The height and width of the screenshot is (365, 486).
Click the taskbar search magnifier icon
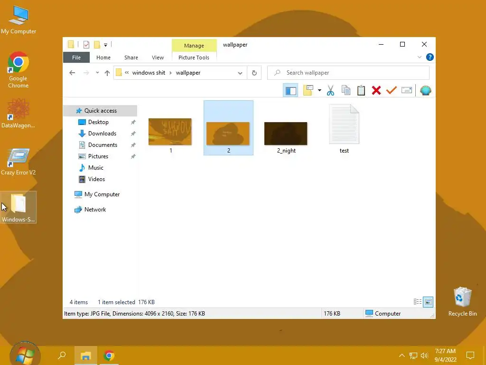point(62,355)
